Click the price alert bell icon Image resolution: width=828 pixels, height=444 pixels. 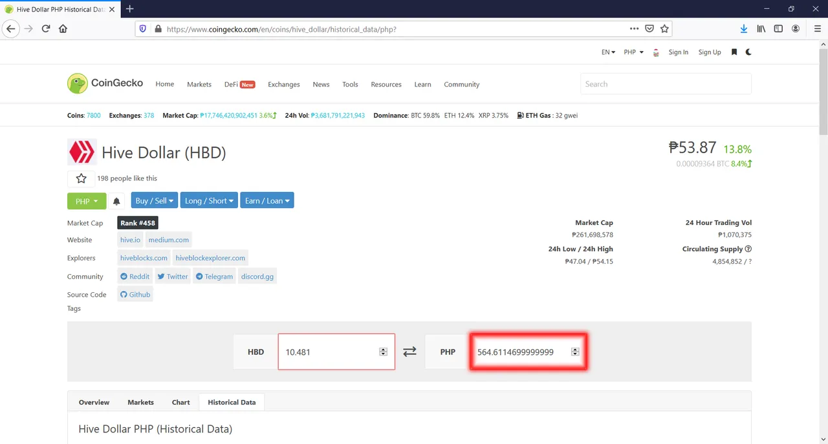(x=116, y=201)
